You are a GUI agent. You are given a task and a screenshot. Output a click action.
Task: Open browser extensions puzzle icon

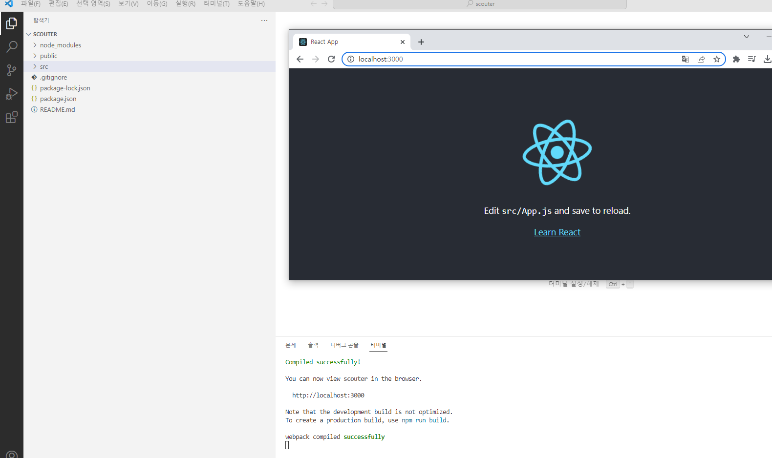(x=736, y=59)
